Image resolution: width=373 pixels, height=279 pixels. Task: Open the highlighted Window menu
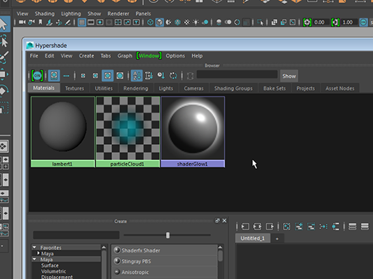tap(149, 56)
